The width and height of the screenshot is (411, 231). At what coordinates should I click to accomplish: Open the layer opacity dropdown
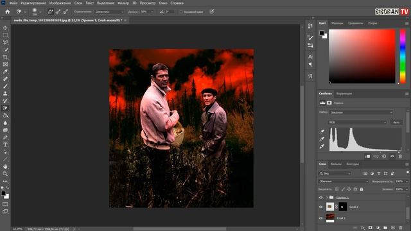(407, 181)
